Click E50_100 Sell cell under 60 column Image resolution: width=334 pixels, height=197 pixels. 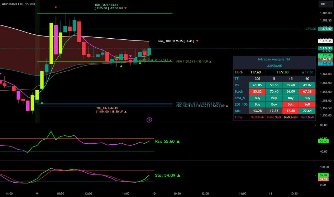(307, 104)
